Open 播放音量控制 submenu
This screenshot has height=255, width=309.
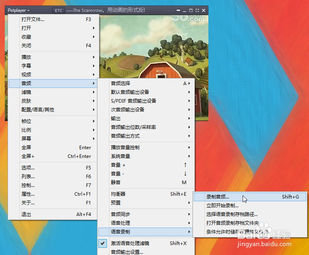pyautogui.click(x=146, y=148)
